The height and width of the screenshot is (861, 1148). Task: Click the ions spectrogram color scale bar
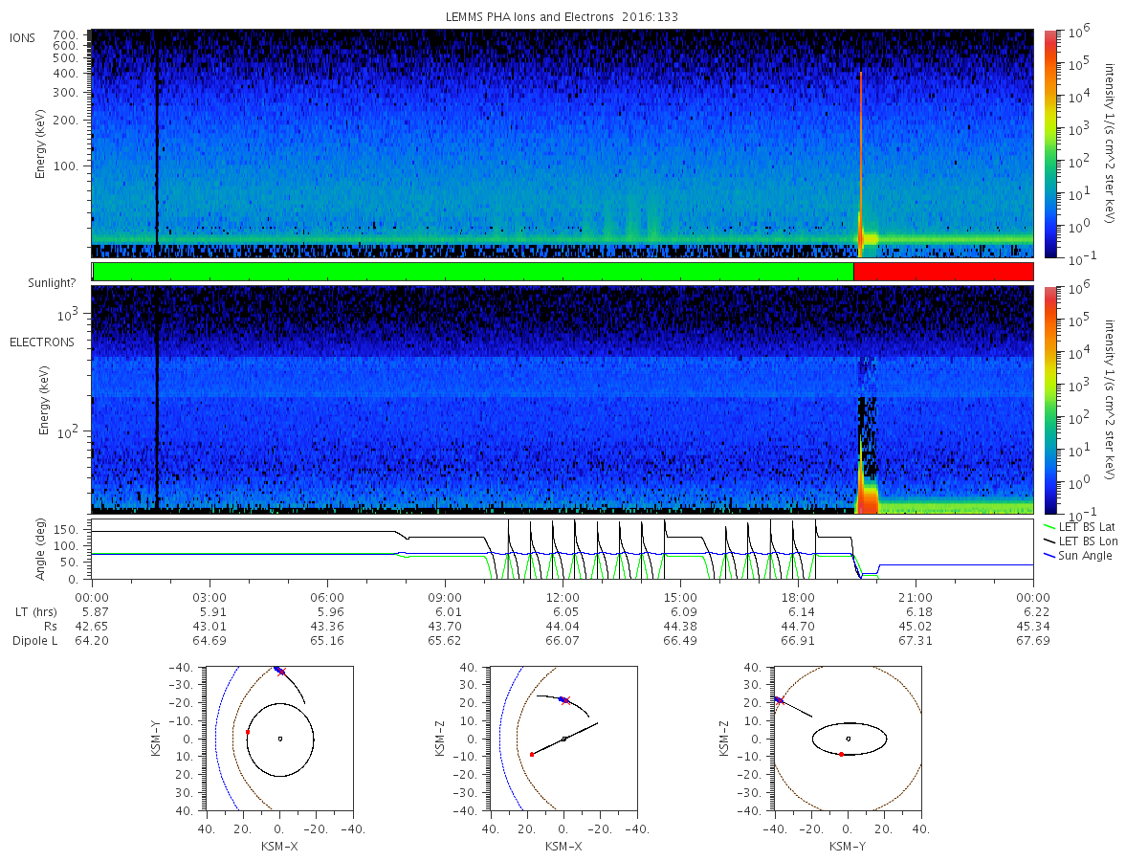click(1050, 143)
